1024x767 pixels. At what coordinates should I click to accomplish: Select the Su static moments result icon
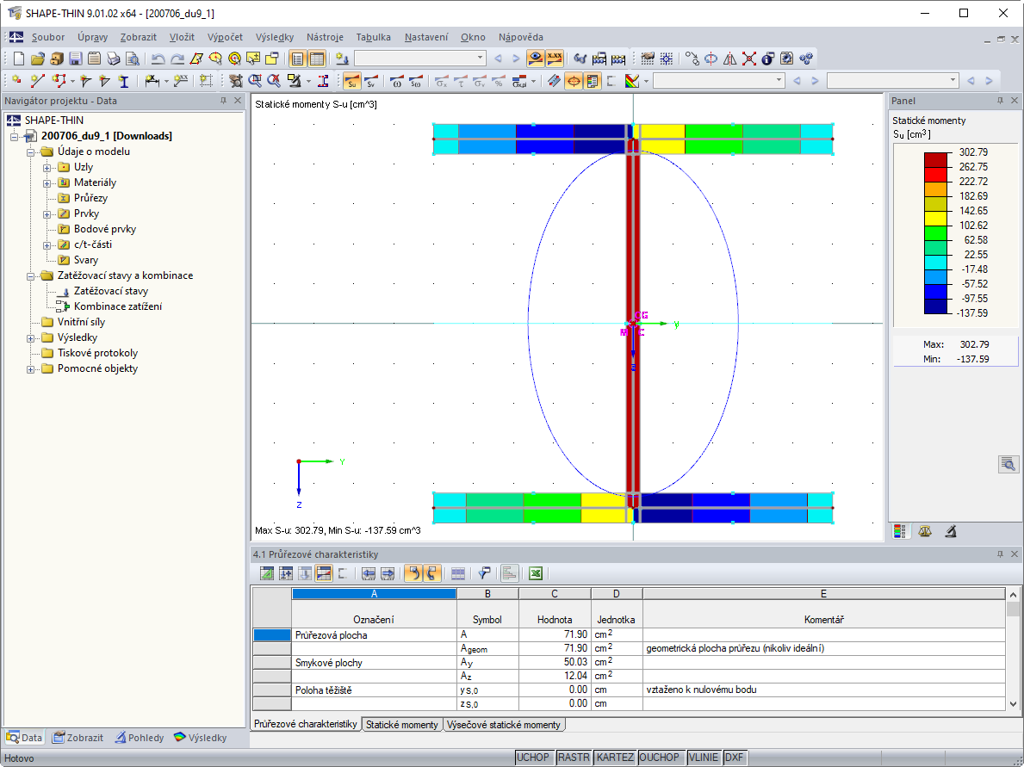tap(351, 81)
